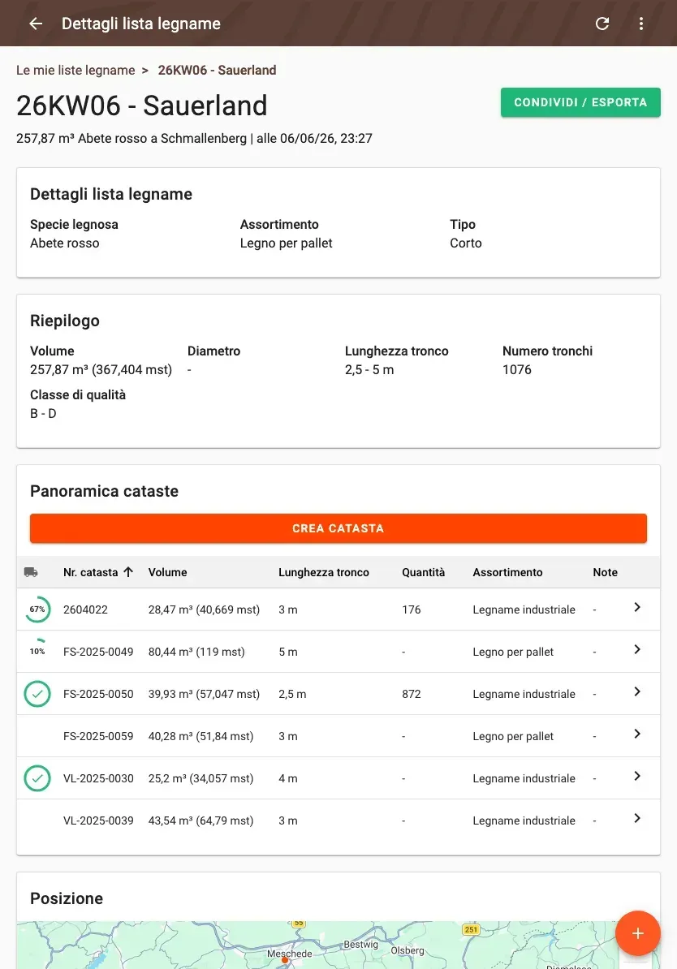Click the trunk count value 1076
This screenshot has height=969, width=677.
pos(517,369)
